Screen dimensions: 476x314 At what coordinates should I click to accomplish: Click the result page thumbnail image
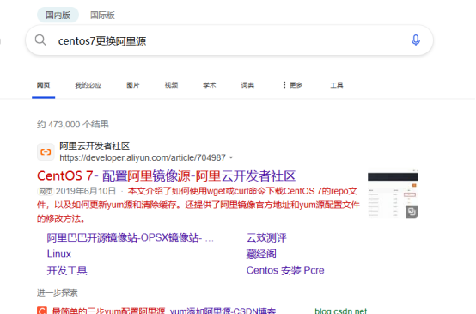click(393, 194)
